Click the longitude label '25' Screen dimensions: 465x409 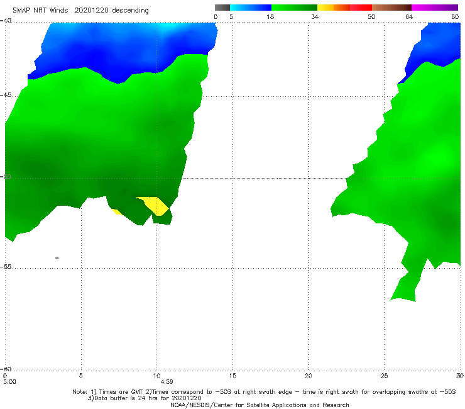point(384,376)
